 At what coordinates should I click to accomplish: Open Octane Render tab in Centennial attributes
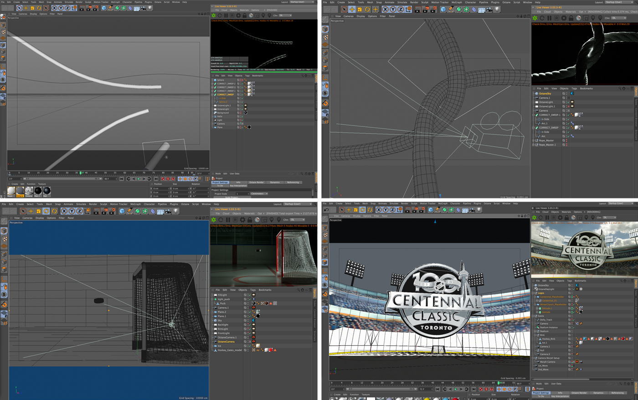pos(580,393)
